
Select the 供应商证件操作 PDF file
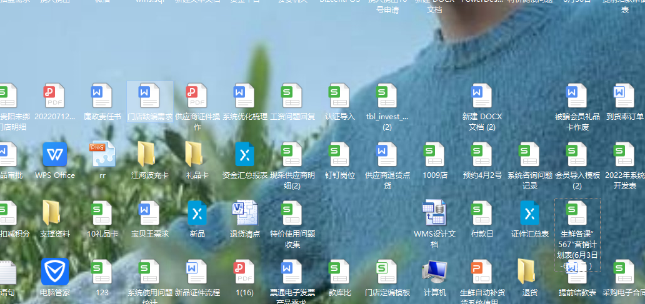pyautogui.click(x=197, y=96)
